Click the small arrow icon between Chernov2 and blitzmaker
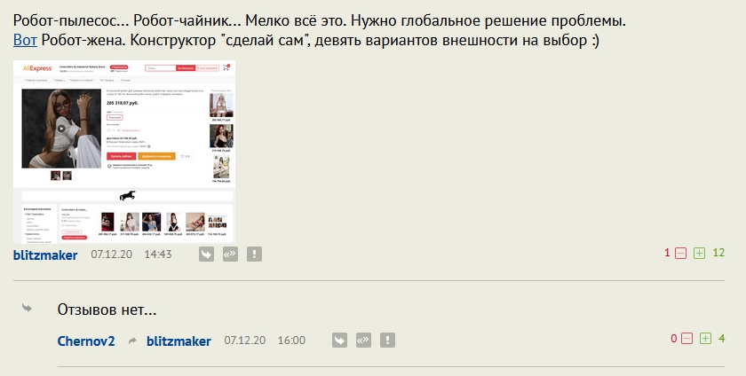This screenshot has height=376, width=746. [132, 341]
